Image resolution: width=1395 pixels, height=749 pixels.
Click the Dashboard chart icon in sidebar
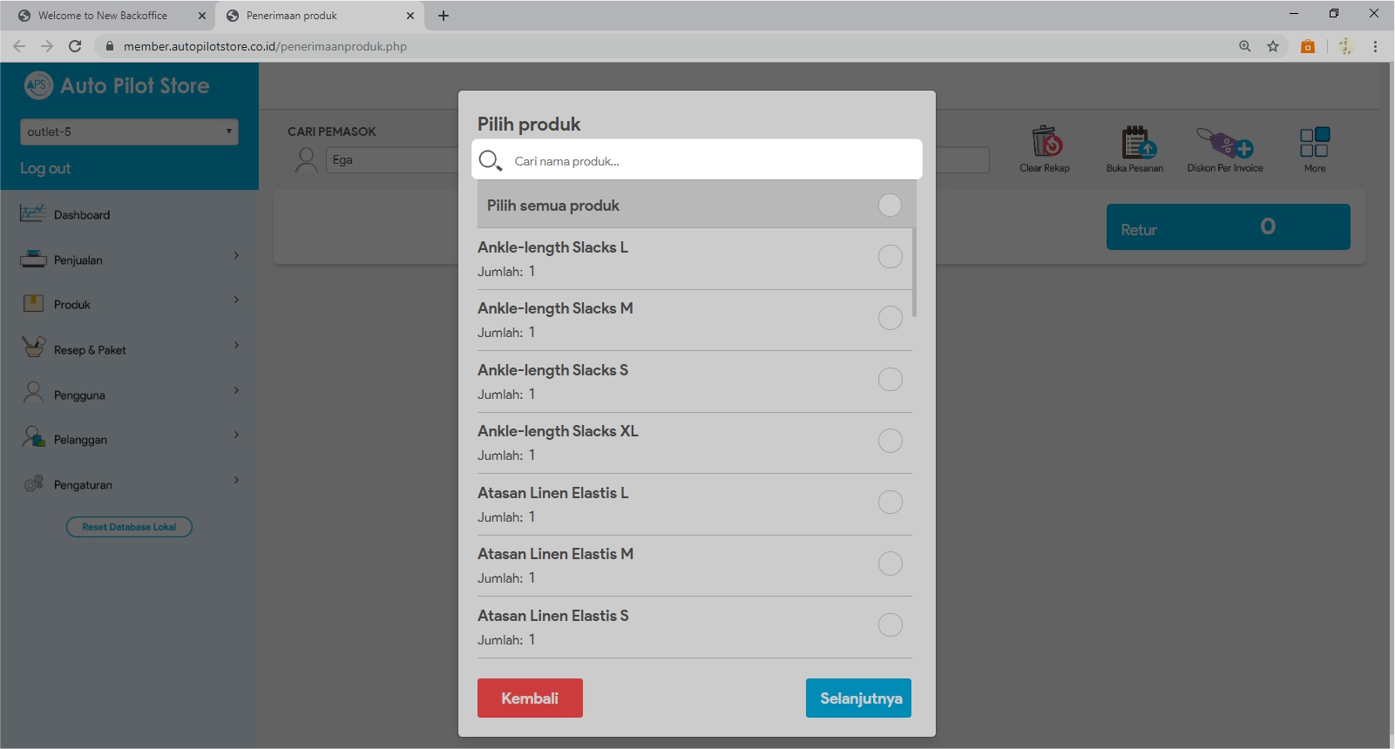[x=33, y=213]
